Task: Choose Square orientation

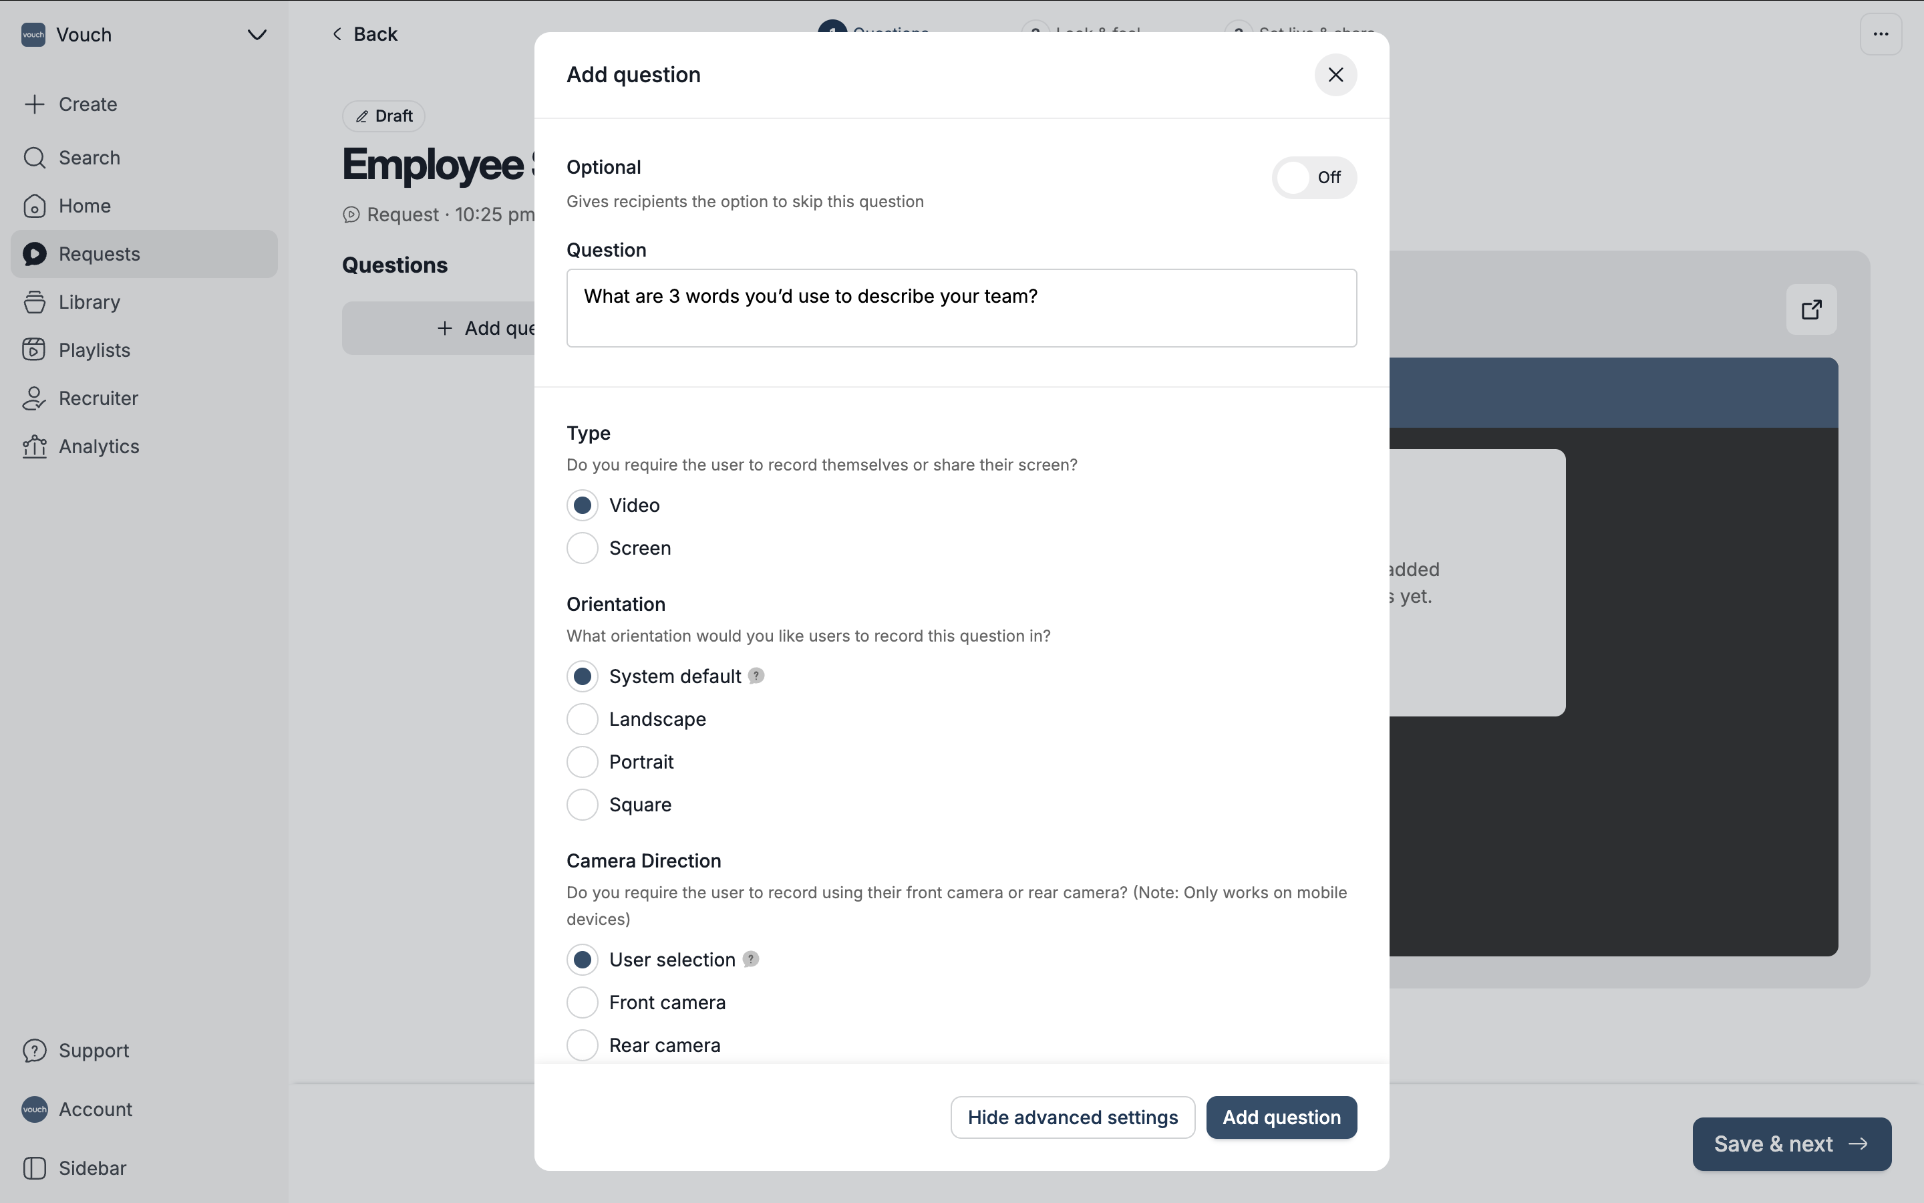Action: (582, 805)
